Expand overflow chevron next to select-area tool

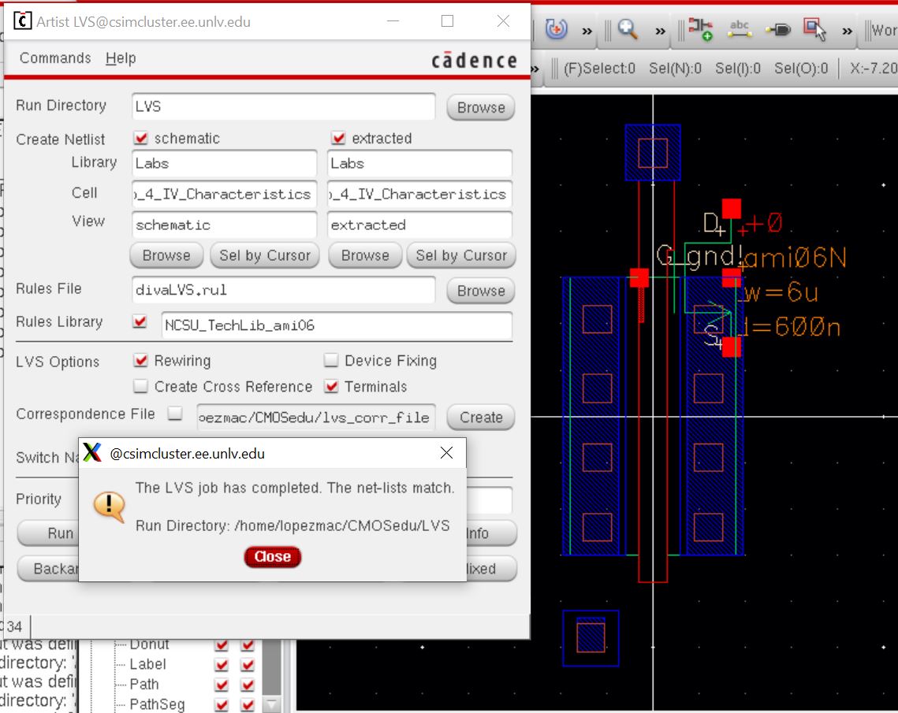pos(847,32)
